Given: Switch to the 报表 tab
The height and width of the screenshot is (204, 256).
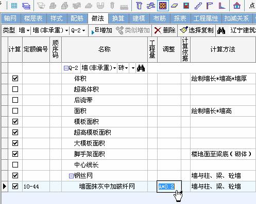Looking at the screenshot, I should [x=180, y=18].
